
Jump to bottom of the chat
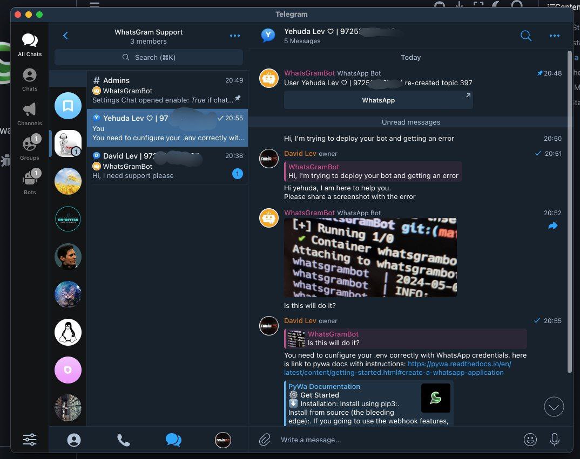pyautogui.click(x=554, y=407)
